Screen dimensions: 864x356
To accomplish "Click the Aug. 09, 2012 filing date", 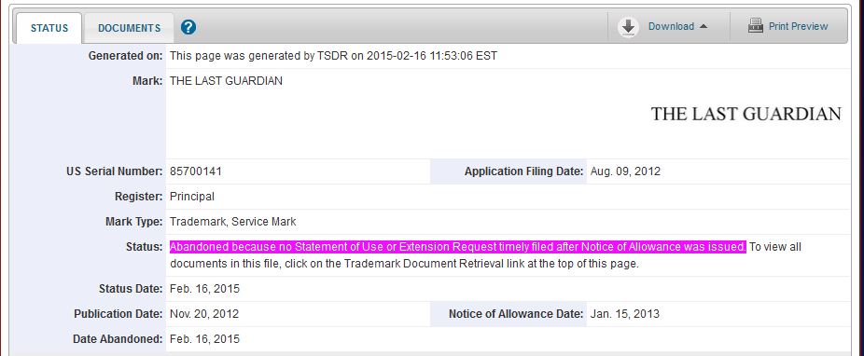I will click(x=625, y=171).
